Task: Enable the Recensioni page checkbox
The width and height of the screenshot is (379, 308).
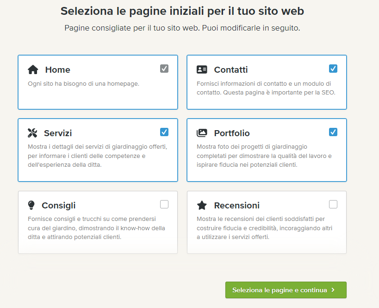Action: point(333,204)
